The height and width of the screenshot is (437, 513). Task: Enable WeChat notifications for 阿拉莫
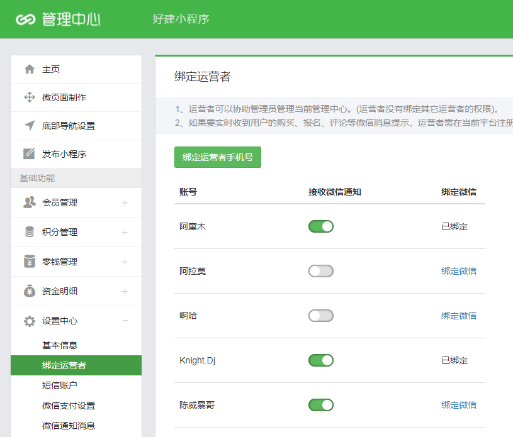click(320, 271)
